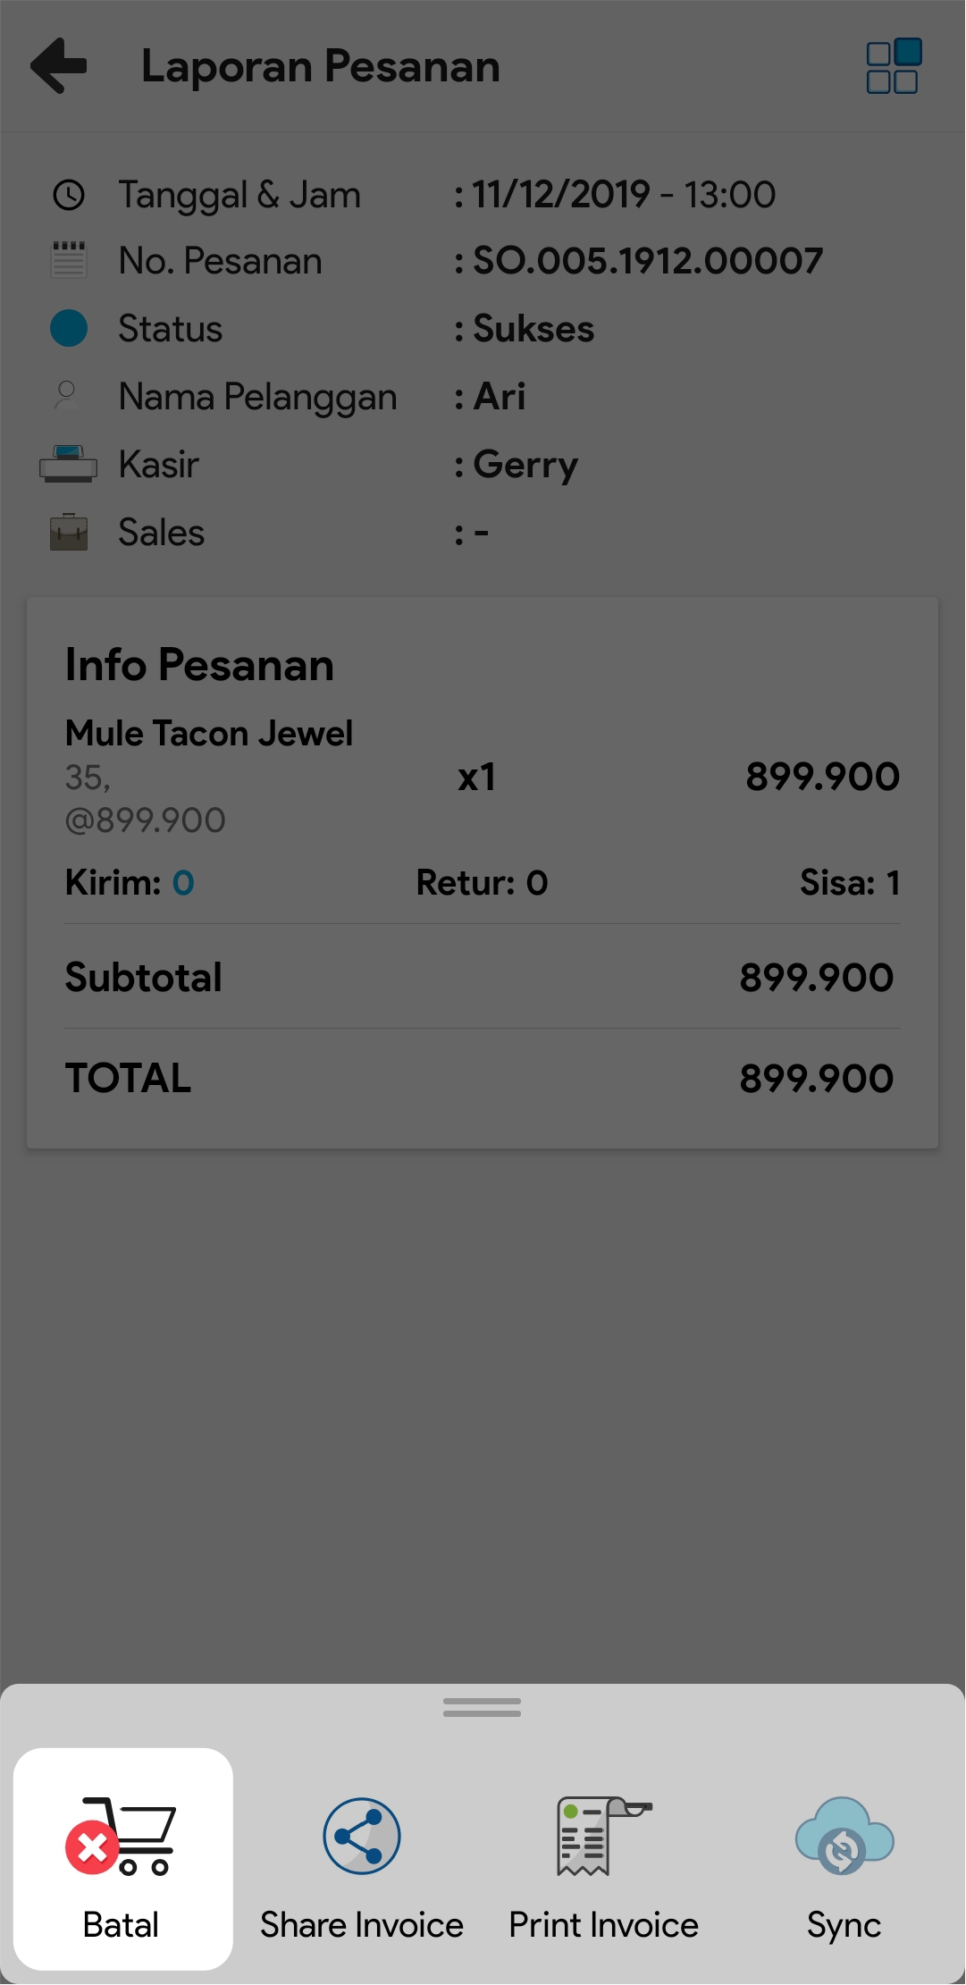Viewport: 966px width, 1985px height.
Task: Tap the blue Kirim quantity link
Action: pos(183,883)
